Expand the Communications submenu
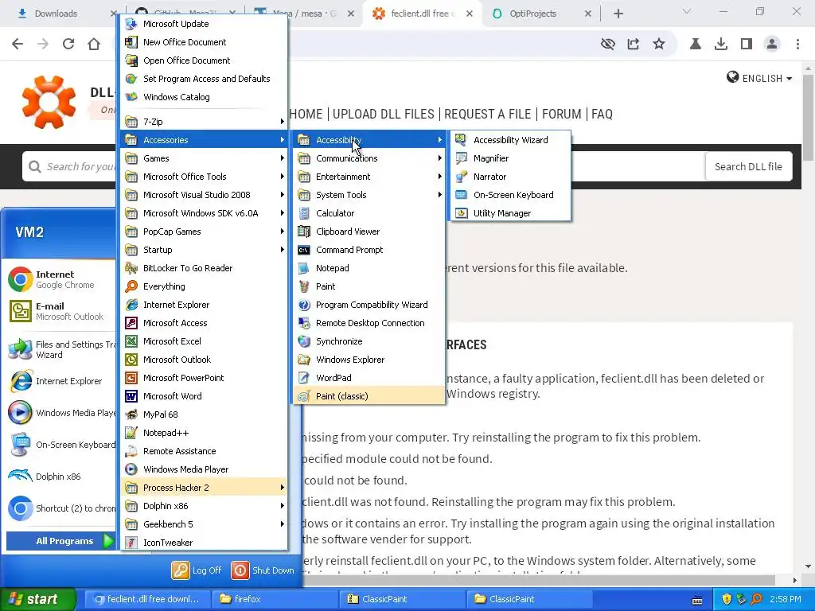This screenshot has width=815, height=611. pyautogui.click(x=369, y=158)
